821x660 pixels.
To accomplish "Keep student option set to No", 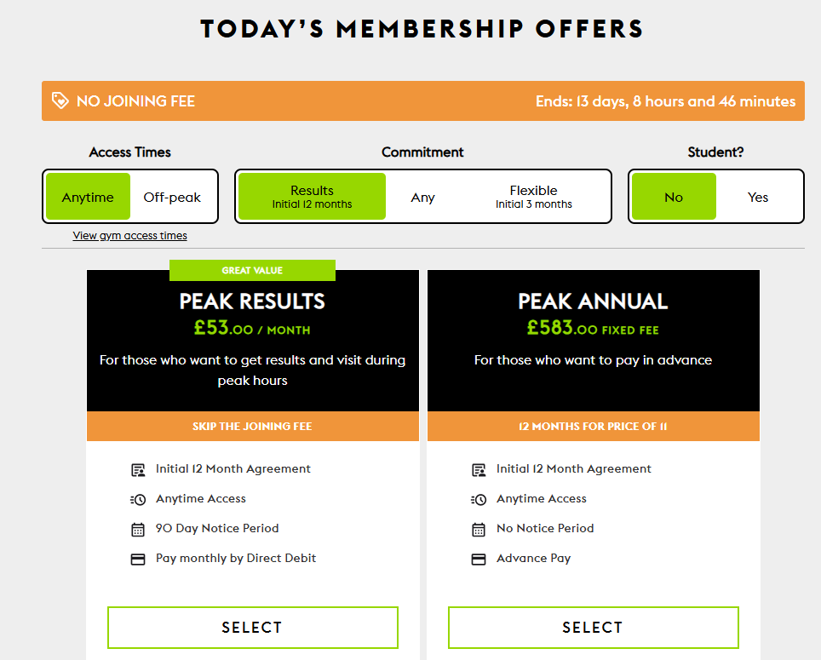I will pyautogui.click(x=673, y=196).
